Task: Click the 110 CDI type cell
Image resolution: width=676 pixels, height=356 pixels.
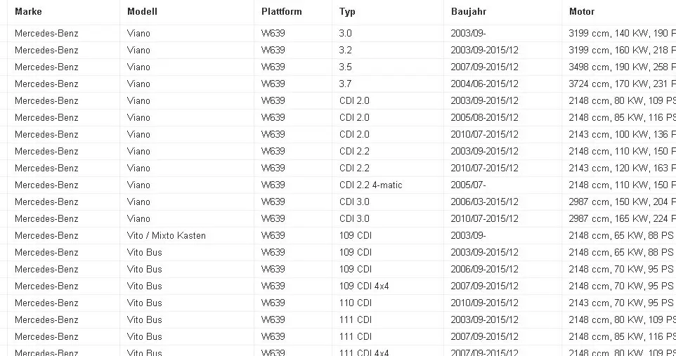Action: tap(355, 303)
